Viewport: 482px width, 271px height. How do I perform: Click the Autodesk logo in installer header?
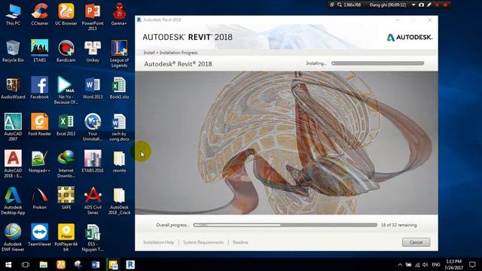pyautogui.click(x=410, y=37)
